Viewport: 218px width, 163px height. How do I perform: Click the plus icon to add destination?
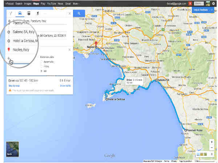(9, 58)
